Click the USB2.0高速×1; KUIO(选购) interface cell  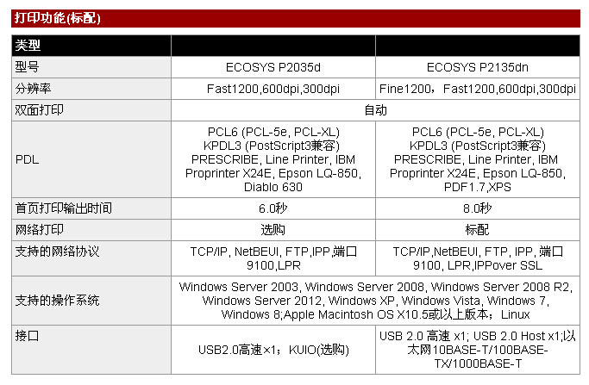[x=273, y=350]
